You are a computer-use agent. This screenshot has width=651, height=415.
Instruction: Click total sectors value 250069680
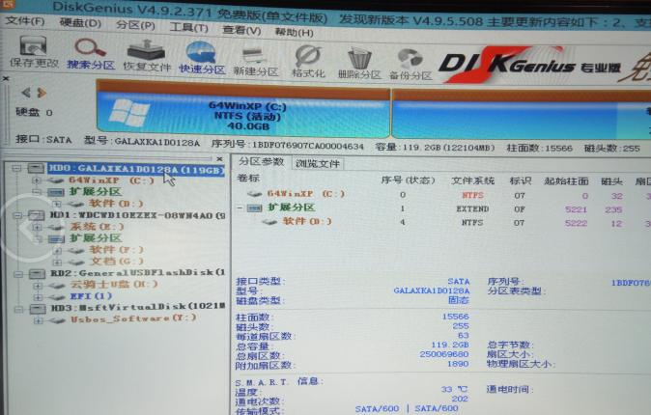coord(444,354)
